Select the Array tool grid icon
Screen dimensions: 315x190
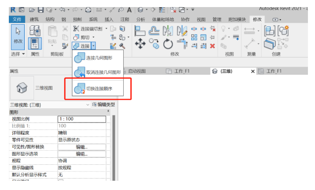coord(194,38)
